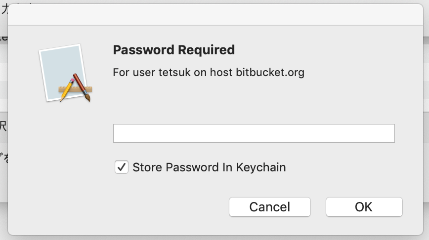Focus the empty password text field
Screen dimensions: 429x240
point(254,133)
